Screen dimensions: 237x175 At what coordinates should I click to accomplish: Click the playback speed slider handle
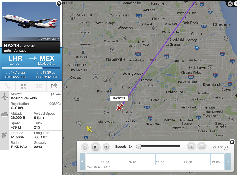(139, 146)
